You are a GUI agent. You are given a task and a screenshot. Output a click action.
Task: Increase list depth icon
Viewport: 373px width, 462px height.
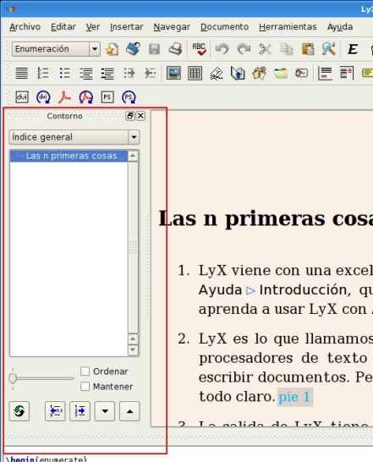pos(129,73)
